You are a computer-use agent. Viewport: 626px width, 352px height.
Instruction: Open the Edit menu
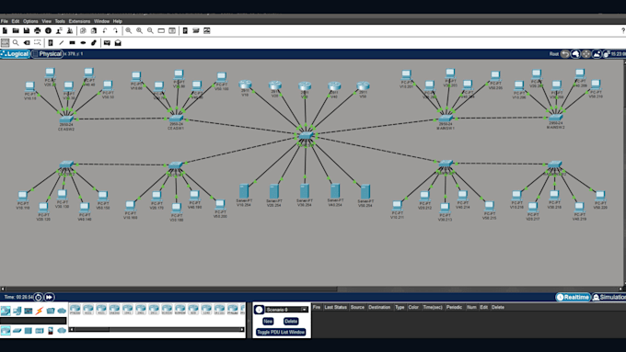[16, 21]
